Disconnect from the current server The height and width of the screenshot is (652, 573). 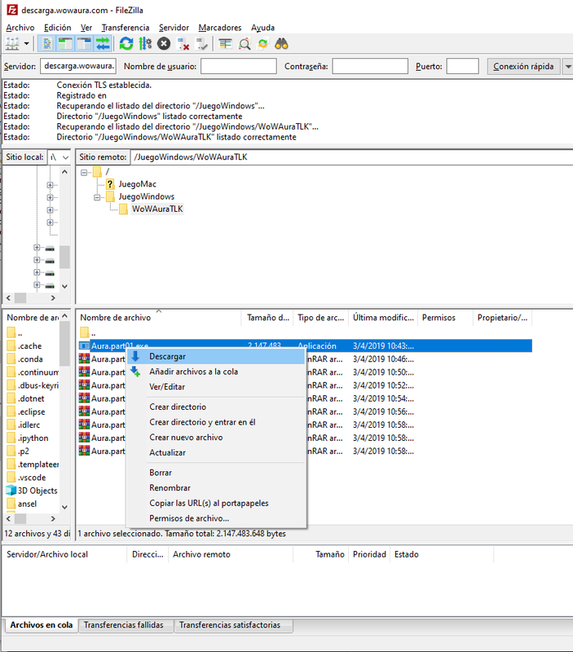point(183,44)
